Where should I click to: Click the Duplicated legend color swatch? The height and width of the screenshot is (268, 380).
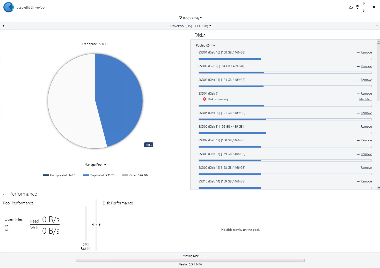pyautogui.click(x=86, y=175)
